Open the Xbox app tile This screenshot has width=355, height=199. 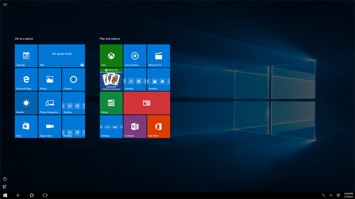[111, 56]
